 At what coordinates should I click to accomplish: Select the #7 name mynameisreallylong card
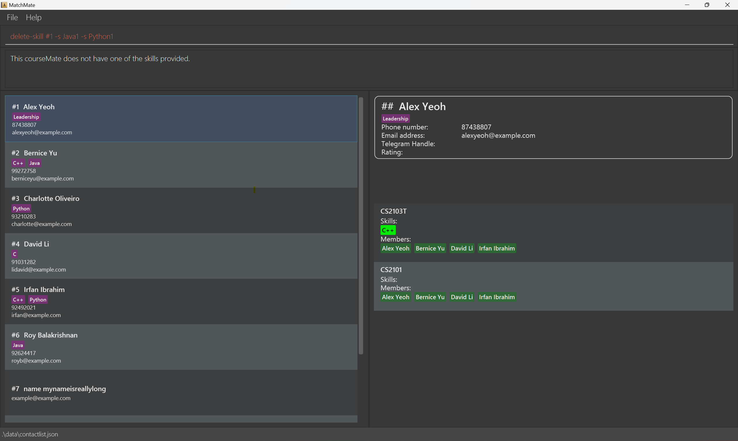coord(181,393)
